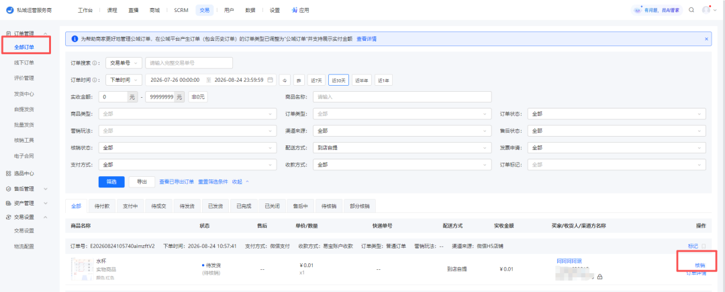Click the 售后管理 sidebar icon

pos(8,189)
